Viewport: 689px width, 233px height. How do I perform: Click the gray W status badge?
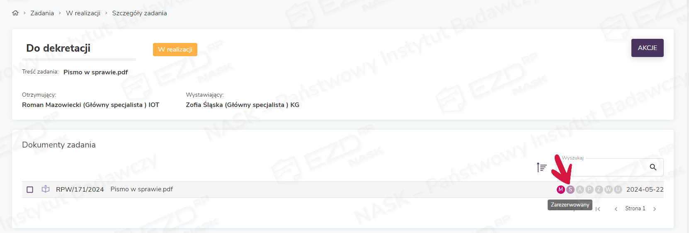tap(608, 190)
